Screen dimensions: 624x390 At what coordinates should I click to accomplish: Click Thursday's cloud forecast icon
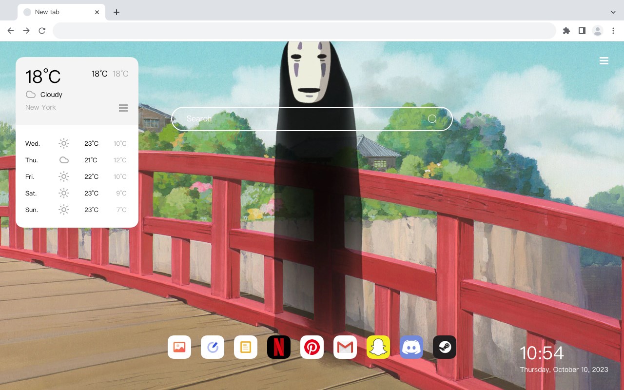click(x=64, y=160)
